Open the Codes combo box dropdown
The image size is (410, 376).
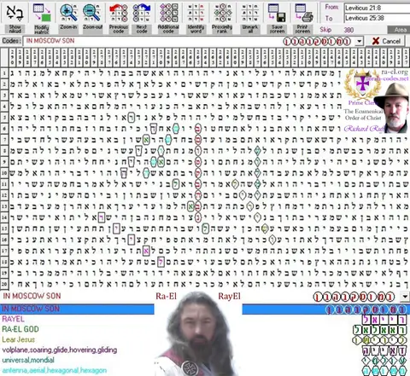[360, 41]
